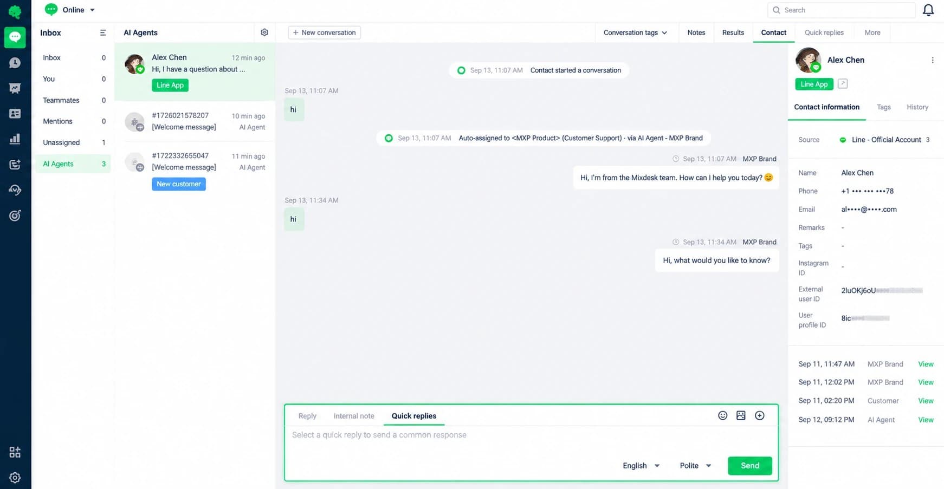Open the contact Tags tab

coord(884,107)
